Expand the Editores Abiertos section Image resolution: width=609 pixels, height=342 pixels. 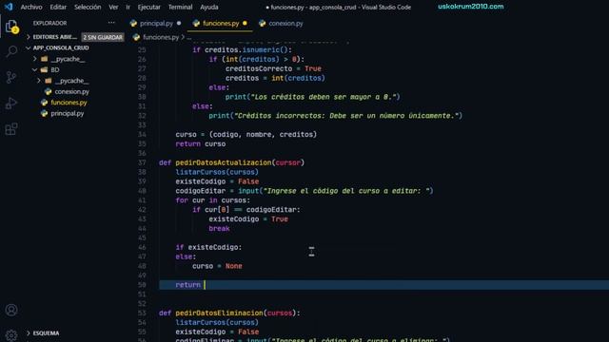click(x=28, y=37)
